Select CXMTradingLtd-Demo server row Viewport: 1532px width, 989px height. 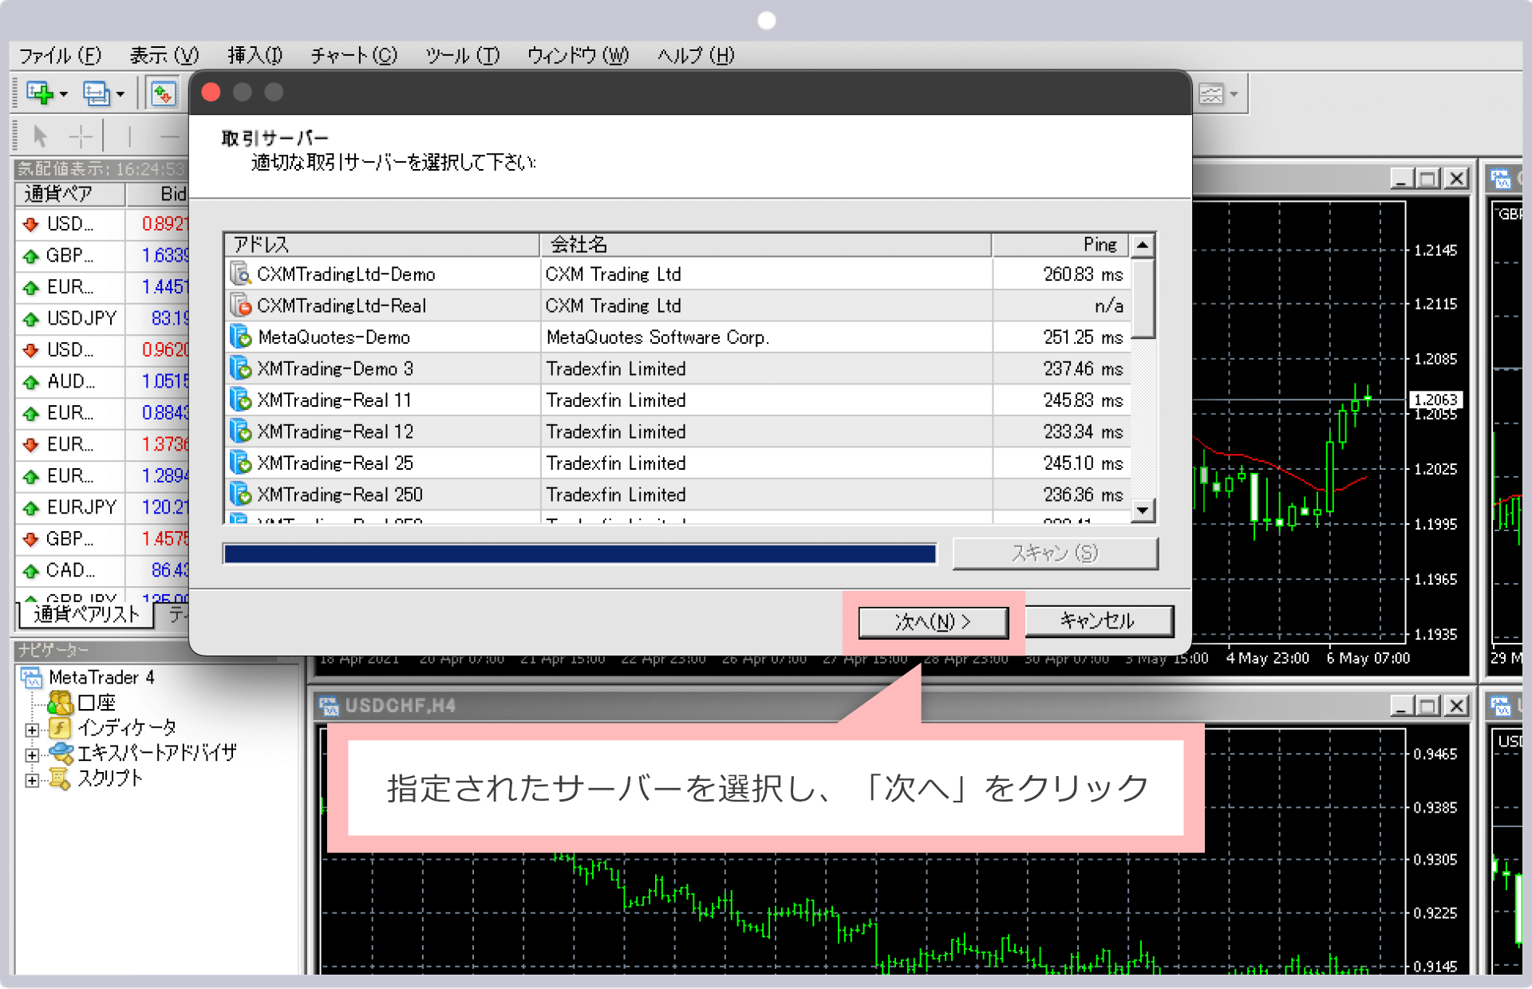[x=677, y=274]
